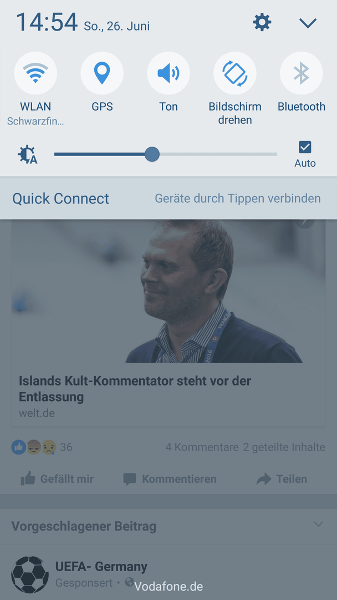Open UEFA- Germany soccer ball avatar
Image resolution: width=337 pixels, height=600 pixels.
point(30,574)
